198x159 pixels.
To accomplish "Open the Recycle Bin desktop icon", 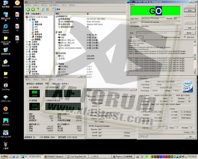I will coord(6,51).
